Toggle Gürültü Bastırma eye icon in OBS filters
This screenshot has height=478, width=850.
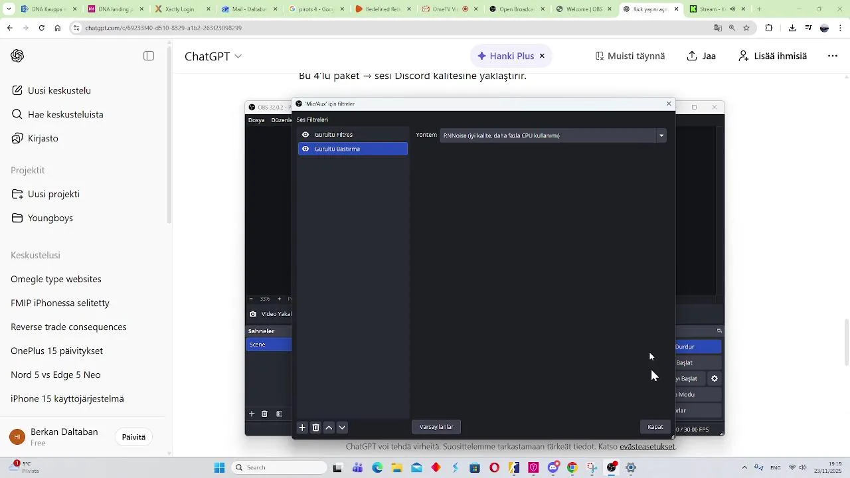305,149
